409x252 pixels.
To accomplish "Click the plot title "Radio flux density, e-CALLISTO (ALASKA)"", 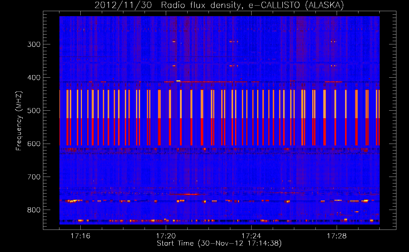I will point(252,5).
